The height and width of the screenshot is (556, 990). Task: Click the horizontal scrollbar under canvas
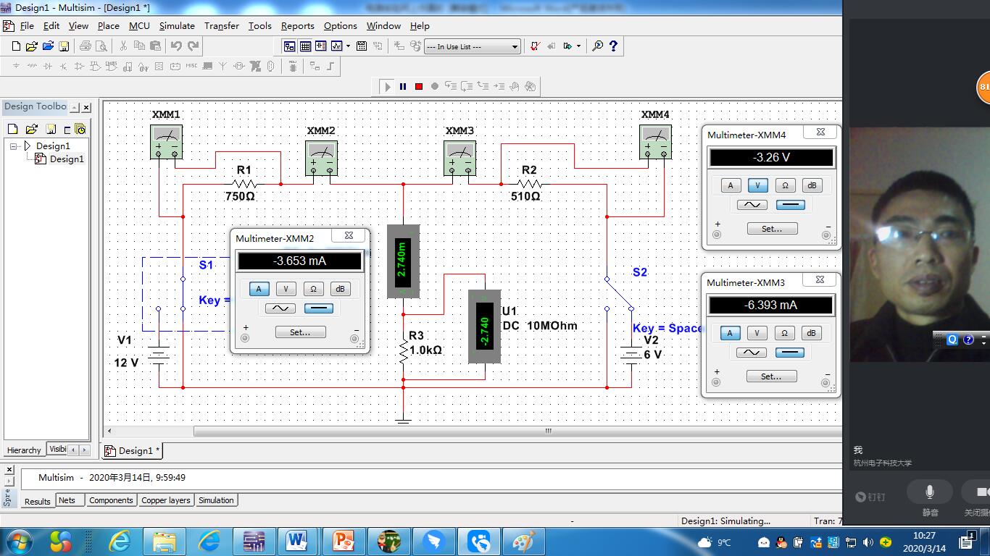(547, 431)
